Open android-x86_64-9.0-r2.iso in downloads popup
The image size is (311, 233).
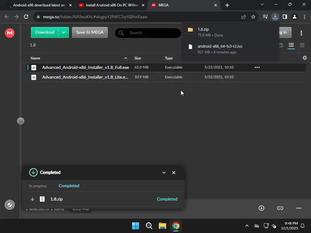(x=230, y=49)
